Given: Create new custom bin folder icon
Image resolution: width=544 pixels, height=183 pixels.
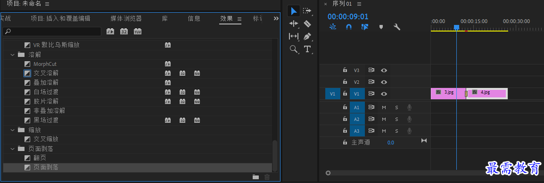Looking at the screenshot, I should (256, 177).
